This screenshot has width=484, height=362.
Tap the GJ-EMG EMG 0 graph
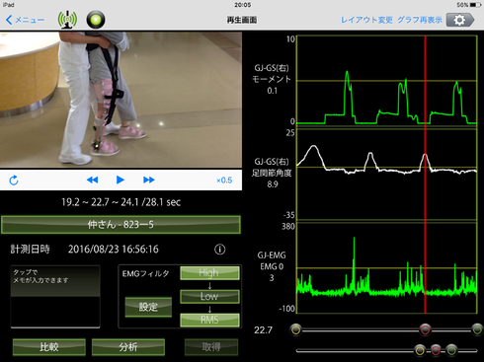coord(387,268)
